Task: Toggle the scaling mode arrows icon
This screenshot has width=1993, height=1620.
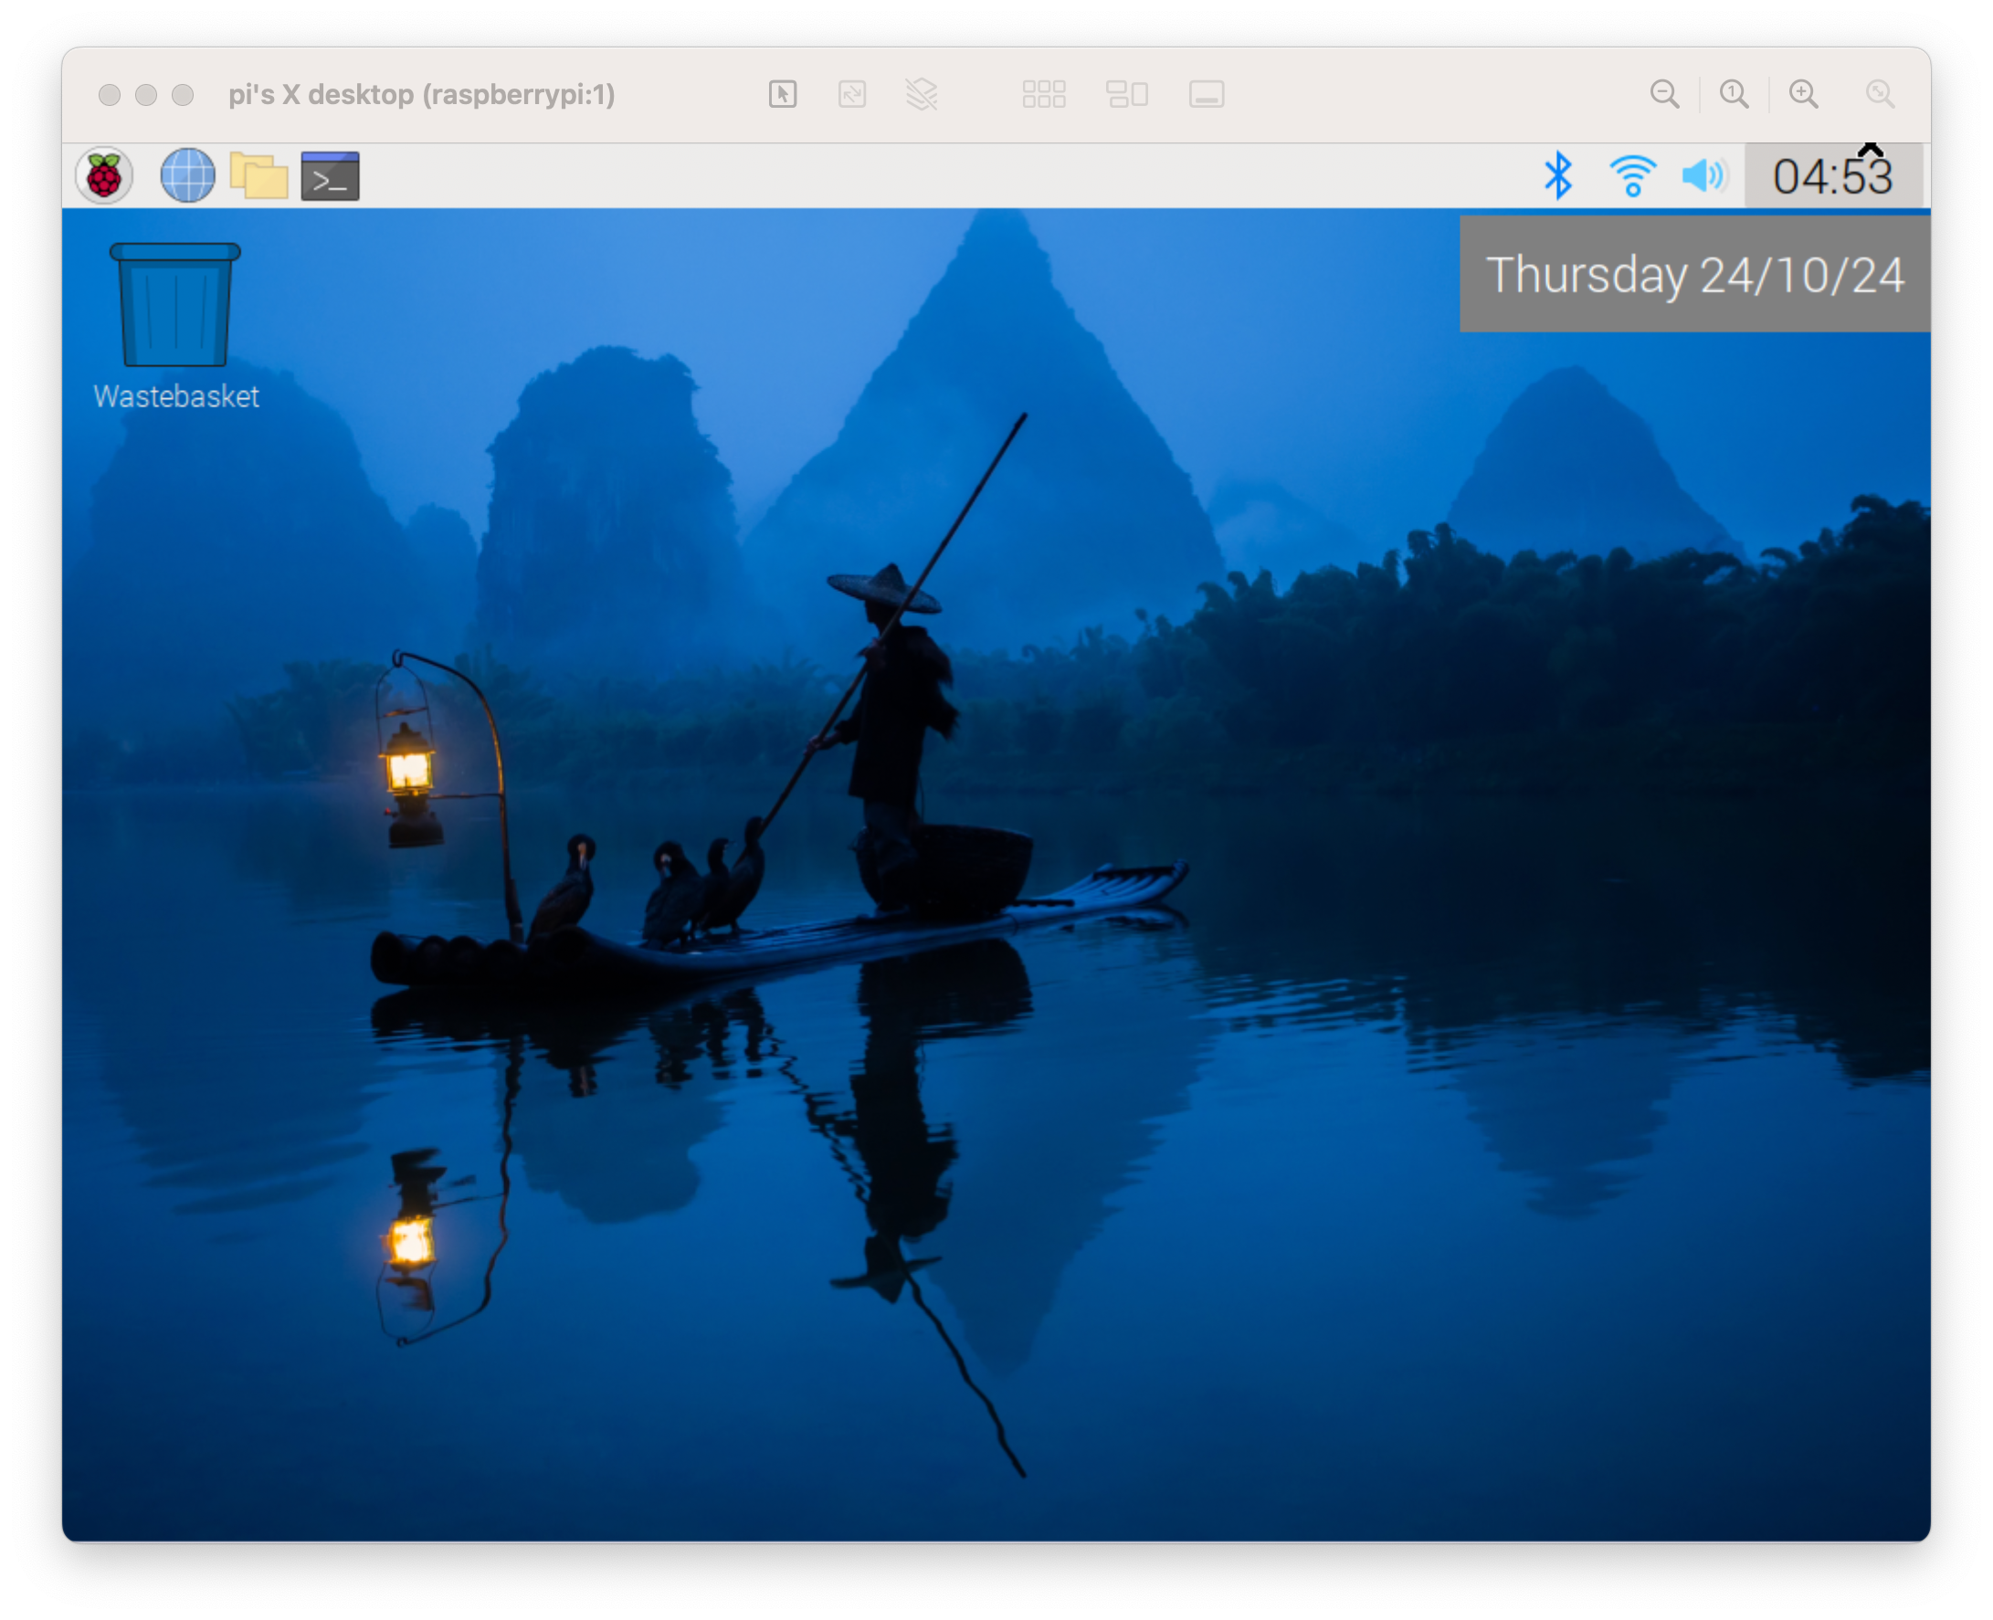Action: click(x=851, y=94)
